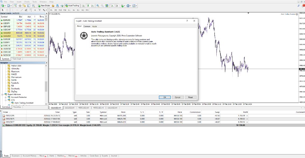Collapse the Expert Advisors tree node
Image resolution: width=305 pixels, height=158 pixels.
[3, 94]
